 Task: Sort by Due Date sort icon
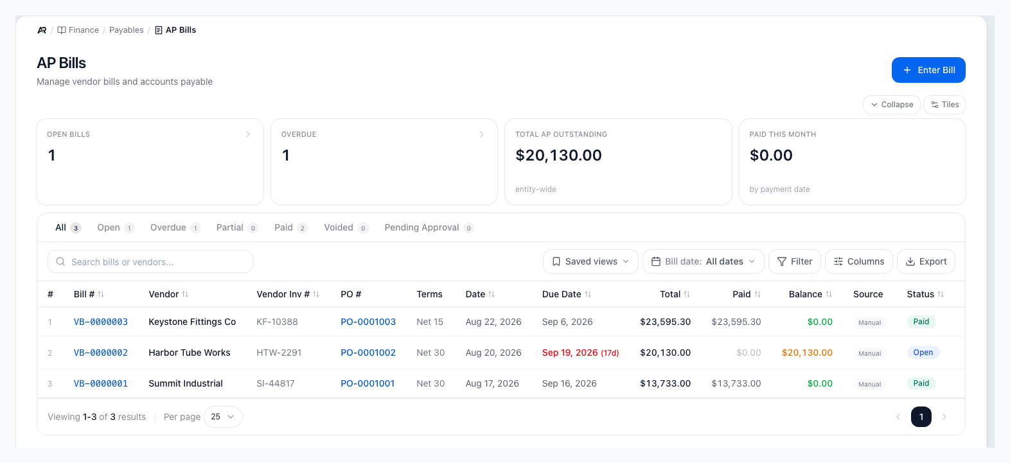588,294
